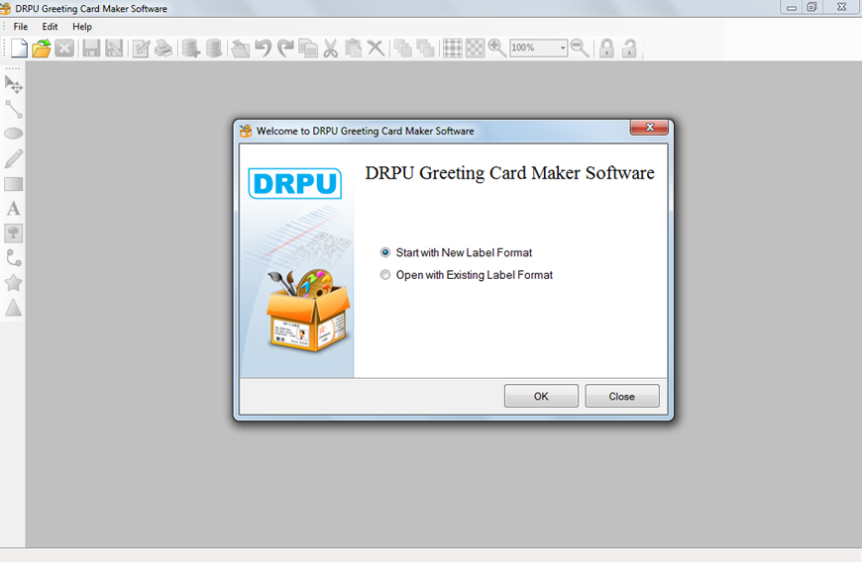Click the Print toolbar icon
The height and width of the screenshot is (562, 862).
pyautogui.click(x=163, y=48)
